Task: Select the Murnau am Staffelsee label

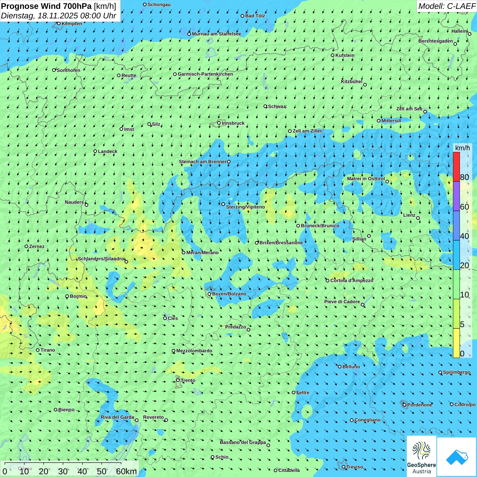Action: pos(216,34)
